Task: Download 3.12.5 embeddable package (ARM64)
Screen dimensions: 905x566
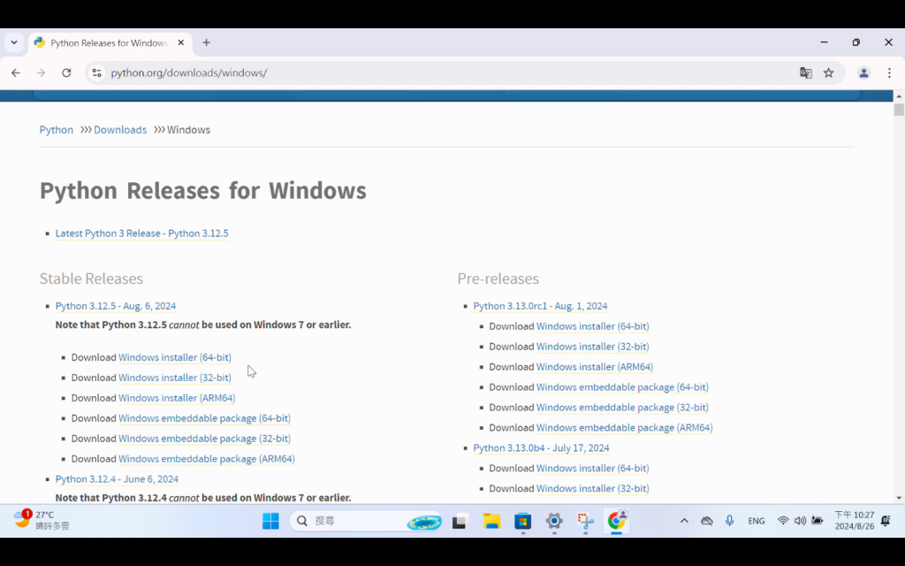Action: coord(207,459)
